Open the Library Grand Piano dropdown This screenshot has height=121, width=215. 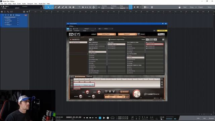[x=106, y=34]
